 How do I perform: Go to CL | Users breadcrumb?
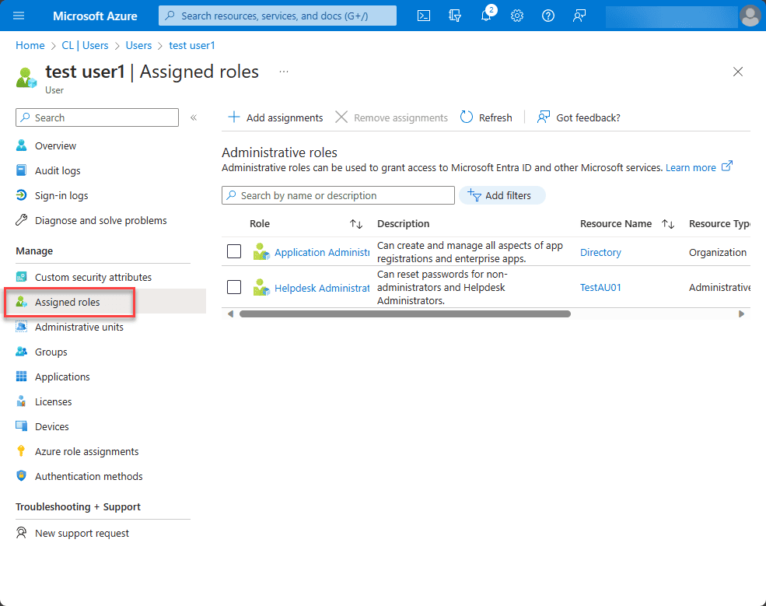tap(85, 45)
